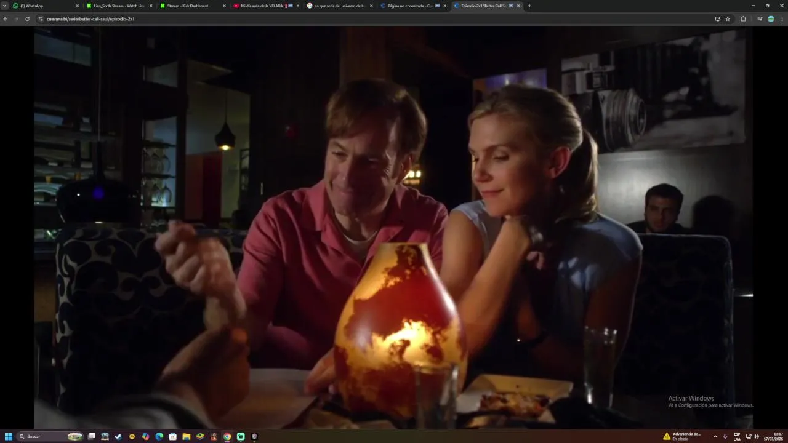Image resolution: width=788 pixels, height=443 pixels.
Task: Open Task View on the taskbar
Action: 92,436
